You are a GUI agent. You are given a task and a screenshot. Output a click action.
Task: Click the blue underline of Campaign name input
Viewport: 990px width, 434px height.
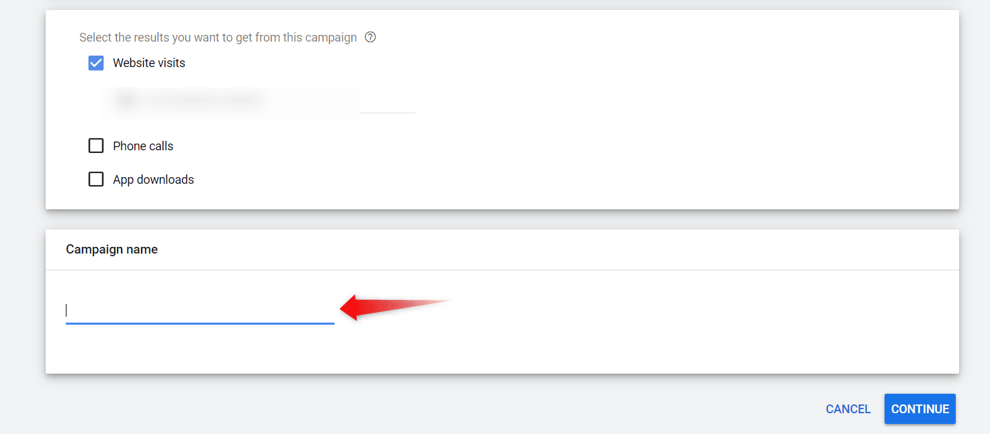tap(199, 323)
